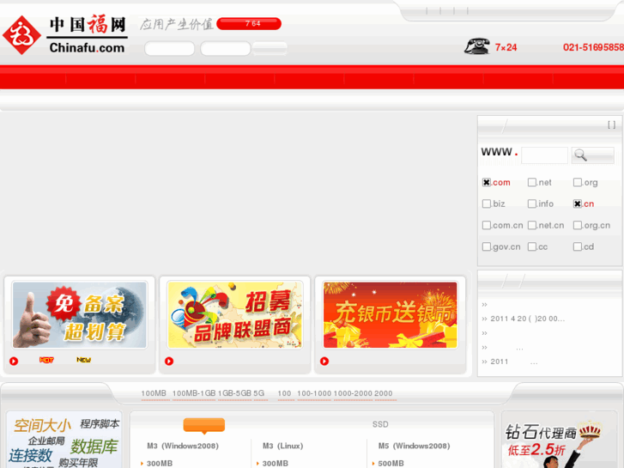Open the 免备案 超划算 banner
The width and height of the screenshot is (624, 468).
pos(80,315)
